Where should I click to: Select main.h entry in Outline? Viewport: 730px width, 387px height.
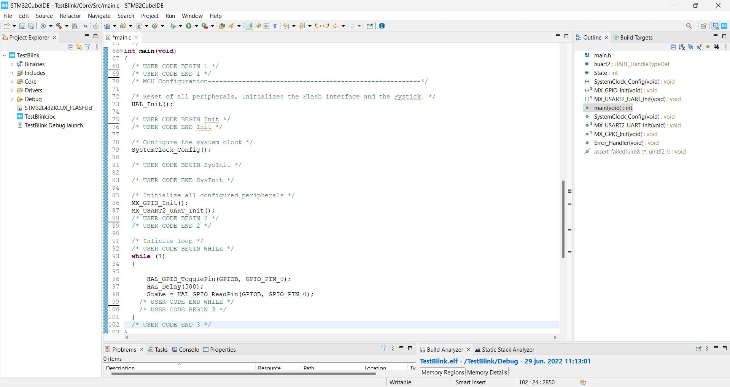[x=598, y=56]
